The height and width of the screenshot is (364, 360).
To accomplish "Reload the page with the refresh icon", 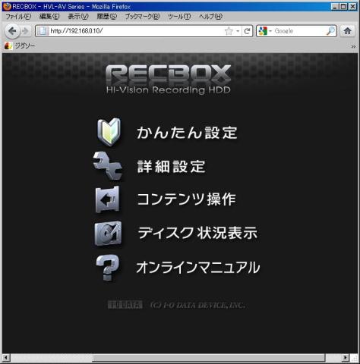I will click(247, 31).
